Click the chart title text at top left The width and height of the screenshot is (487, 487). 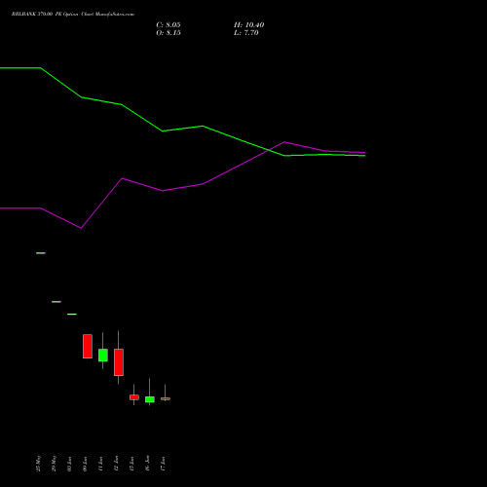click(73, 15)
